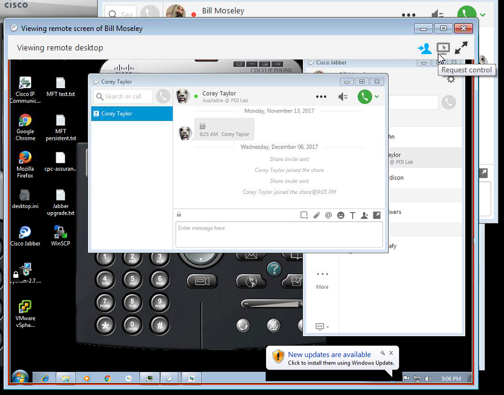Image resolution: width=504 pixels, height=395 pixels.
Task: Insert a mention with the @ icon
Action: click(329, 215)
